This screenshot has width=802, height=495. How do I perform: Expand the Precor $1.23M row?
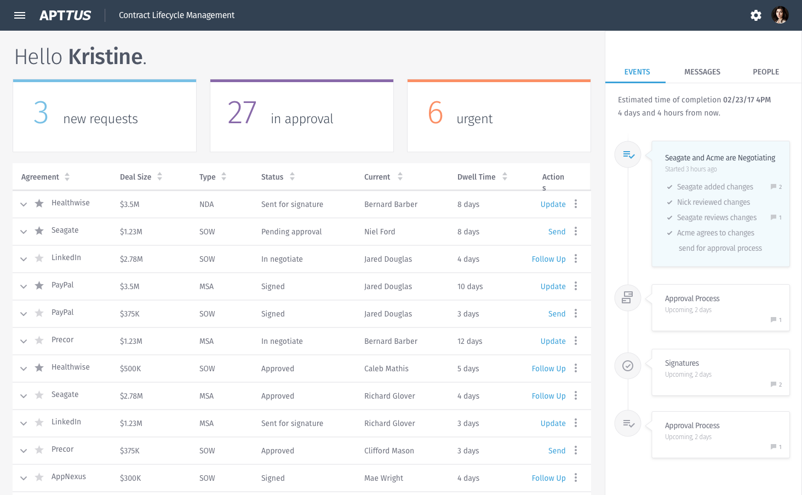pos(24,341)
